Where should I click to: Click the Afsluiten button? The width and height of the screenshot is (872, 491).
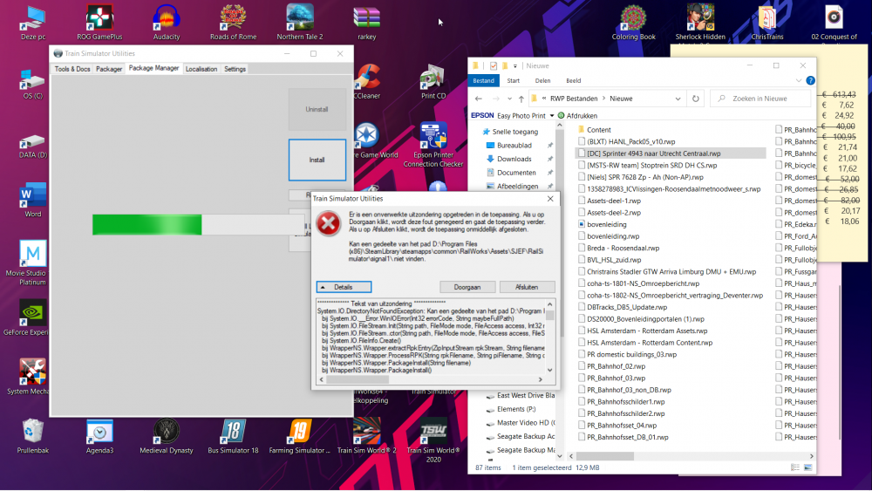(527, 287)
